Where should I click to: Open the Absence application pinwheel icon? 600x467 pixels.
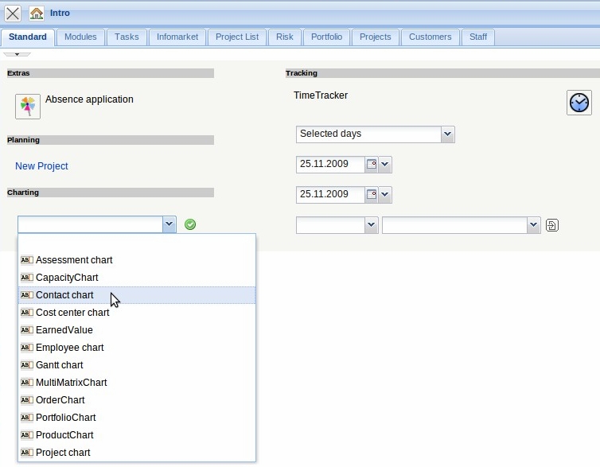click(28, 106)
